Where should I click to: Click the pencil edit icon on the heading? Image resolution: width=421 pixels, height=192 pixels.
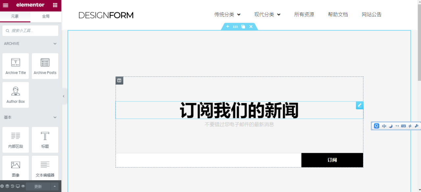click(359, 106)
